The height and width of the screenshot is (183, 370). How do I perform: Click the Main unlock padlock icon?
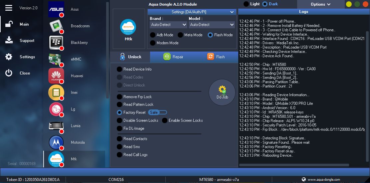[x=9, y=24]
